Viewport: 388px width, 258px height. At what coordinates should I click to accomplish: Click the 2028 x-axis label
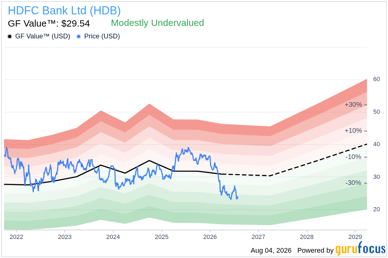click(x=307, y=236)
